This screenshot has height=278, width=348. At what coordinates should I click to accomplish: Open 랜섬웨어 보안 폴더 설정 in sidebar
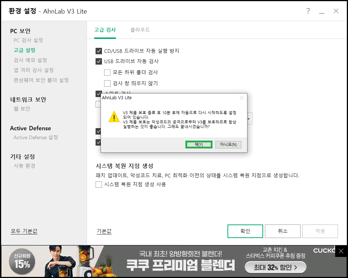(41, 80)
